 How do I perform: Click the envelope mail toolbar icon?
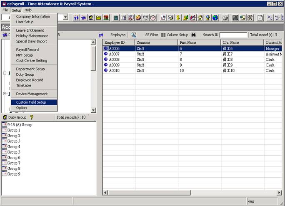tap(170, 18)
